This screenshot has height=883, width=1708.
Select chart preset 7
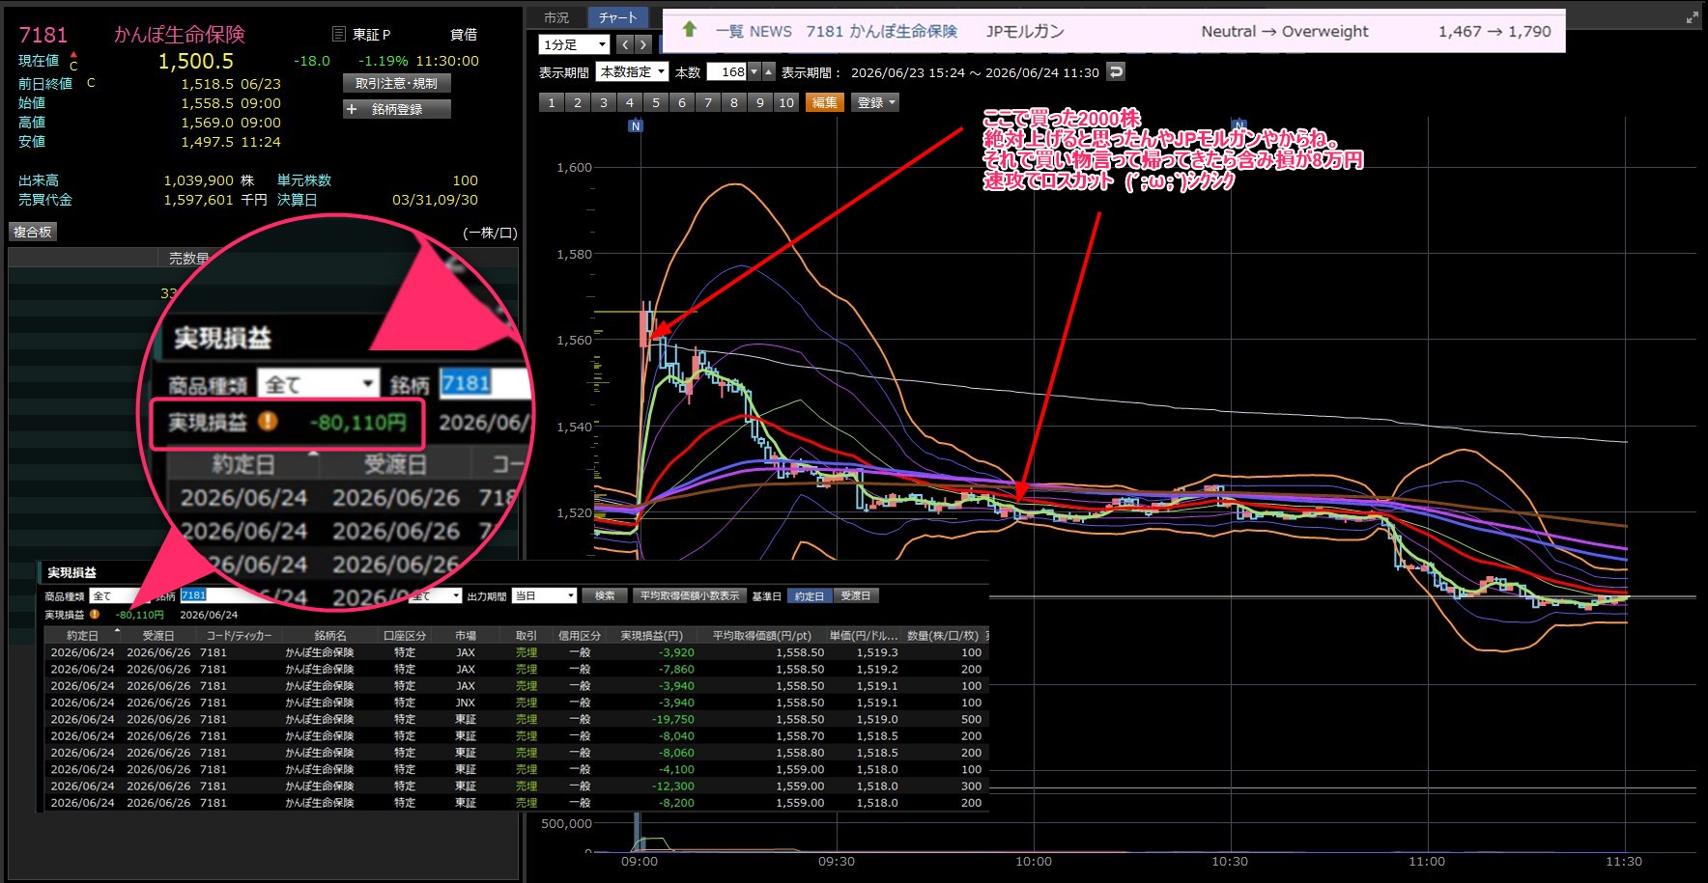coord(708,102)
